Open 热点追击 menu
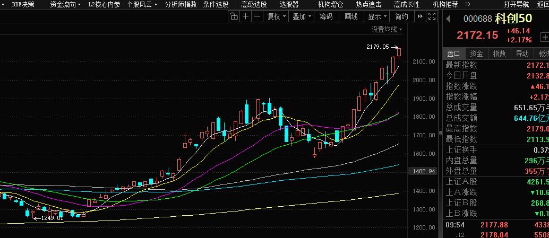Image resolution: width=549 pixels, height=238 pixels. pos(368,5)
